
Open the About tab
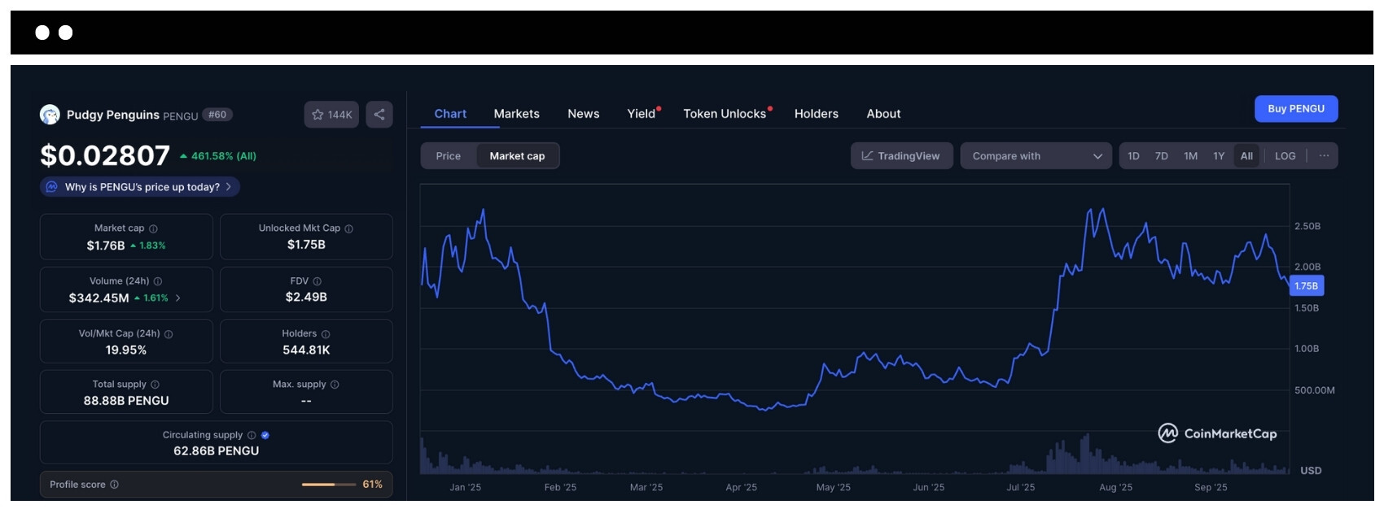coord(883,114)
